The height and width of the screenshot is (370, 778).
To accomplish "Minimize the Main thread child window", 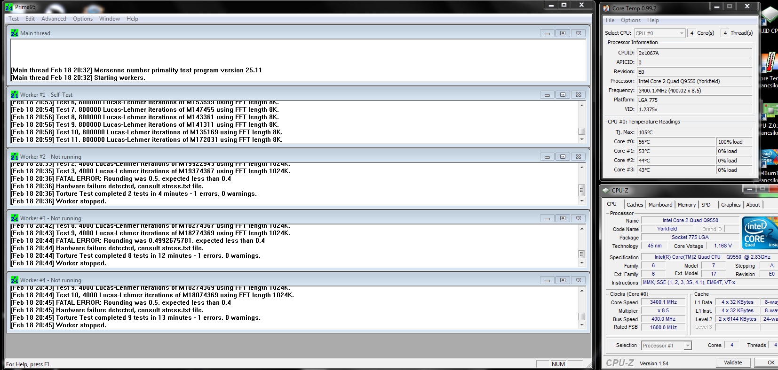I will coord(547,33).
